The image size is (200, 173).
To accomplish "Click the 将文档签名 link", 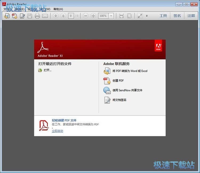I will (x=119, y=100).
